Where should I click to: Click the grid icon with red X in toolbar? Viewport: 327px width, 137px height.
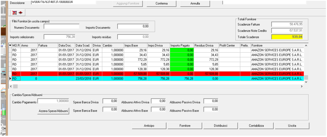tap(14, 13)
